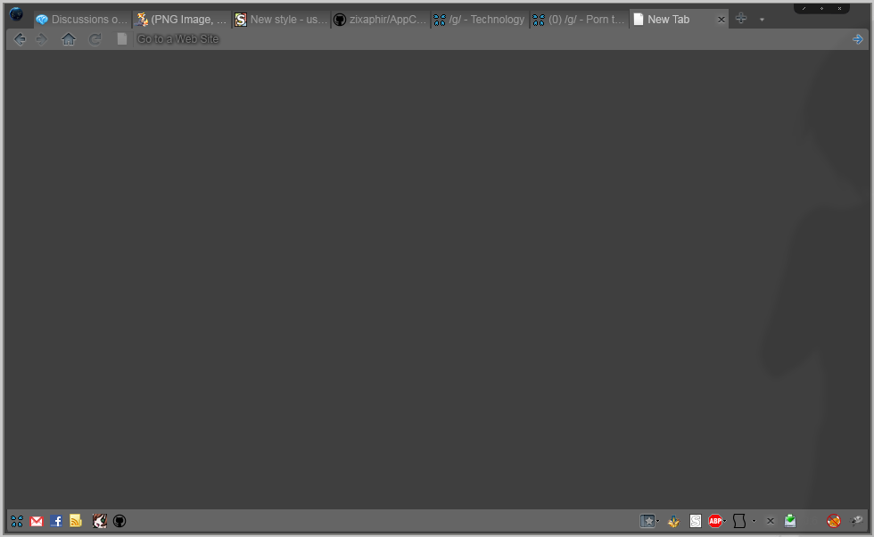This screenshot has height=537, width=874.
Task: Click the page identity icon in address bar
Action: (122, 39)
